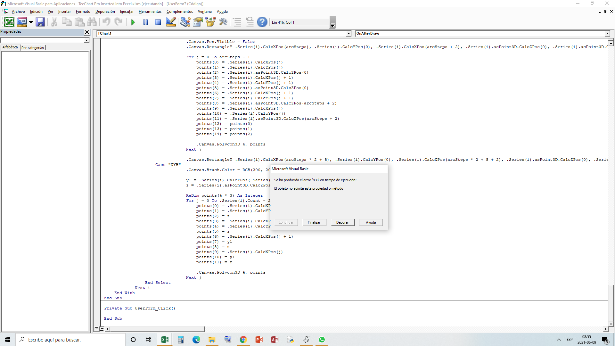Open the Insertar menu
Screen dimensions: 615x346
64,12
